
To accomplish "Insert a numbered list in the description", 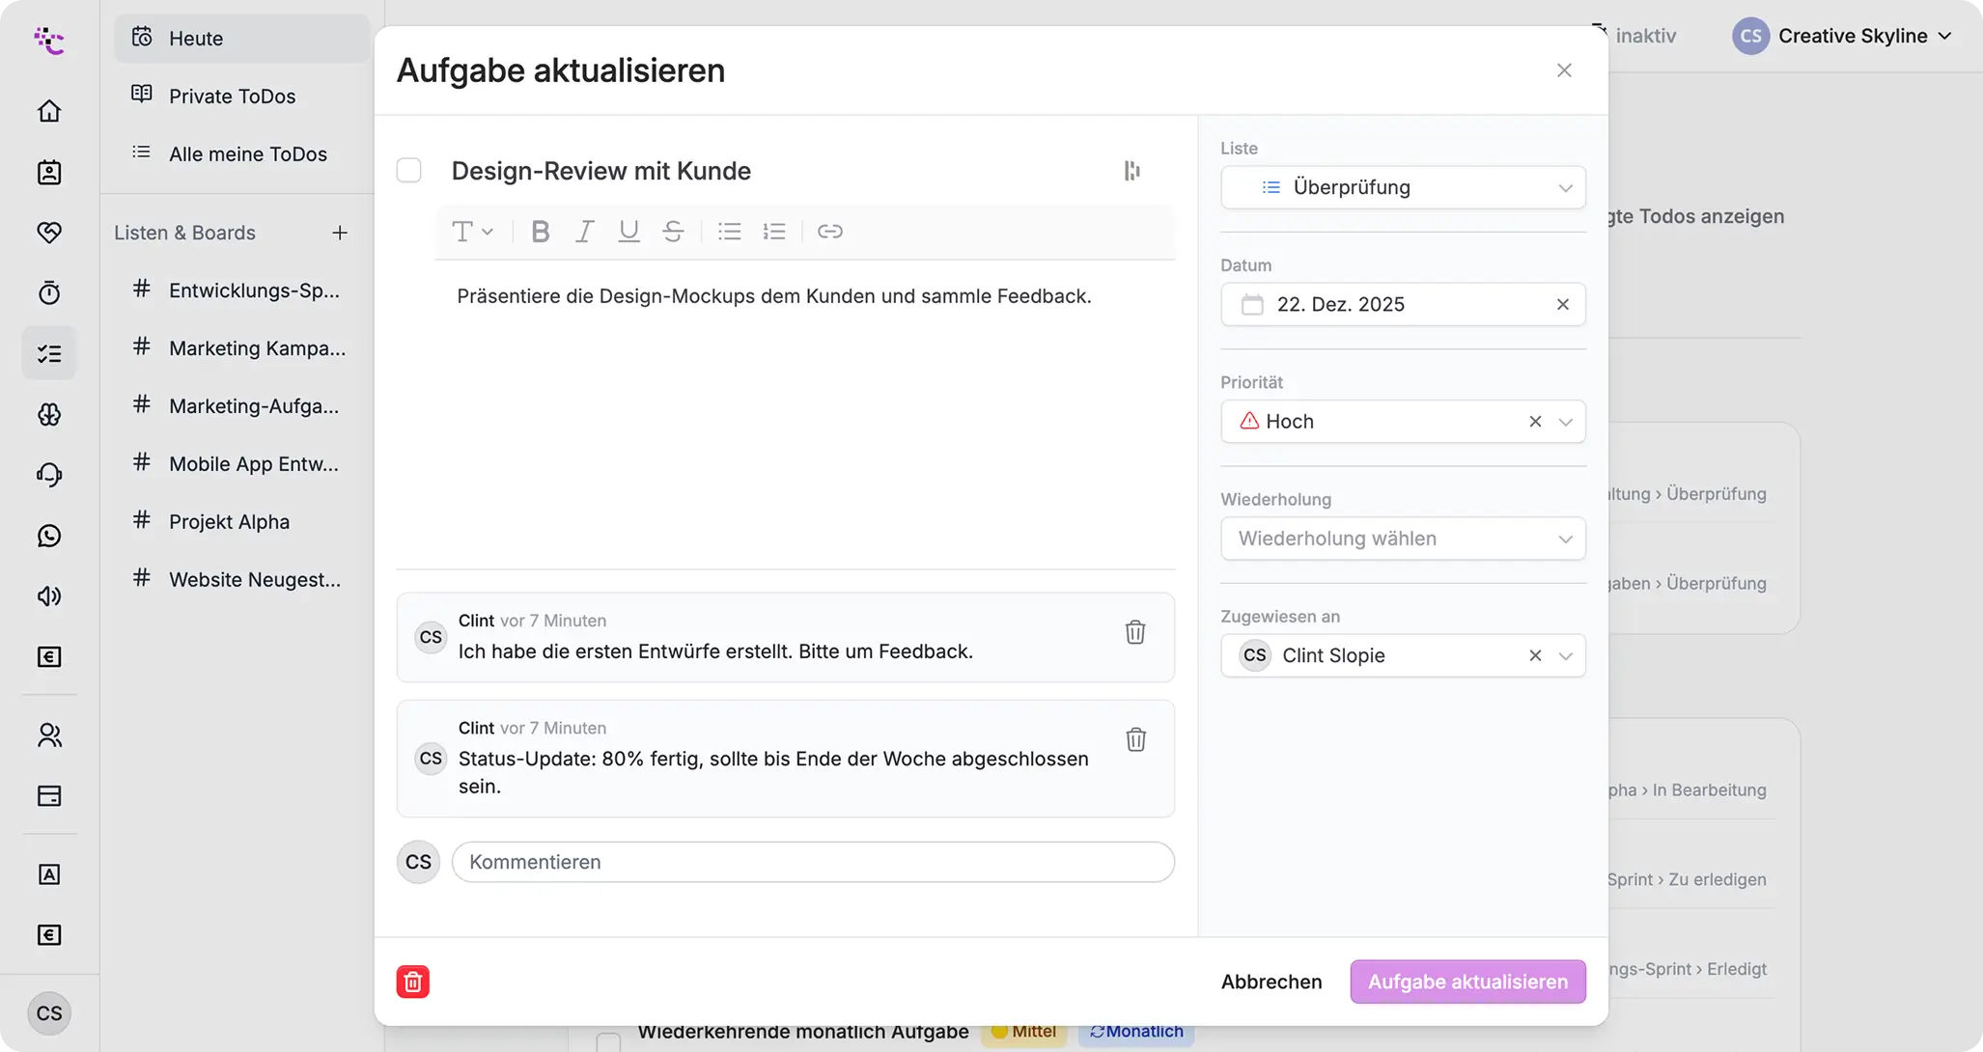I will point(774,231).
